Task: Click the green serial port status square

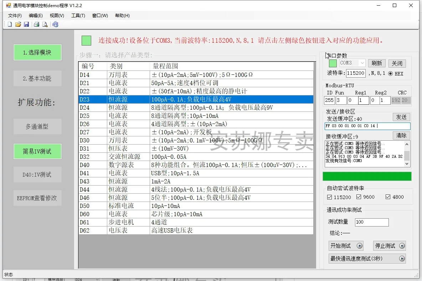Action: [333, 63]
